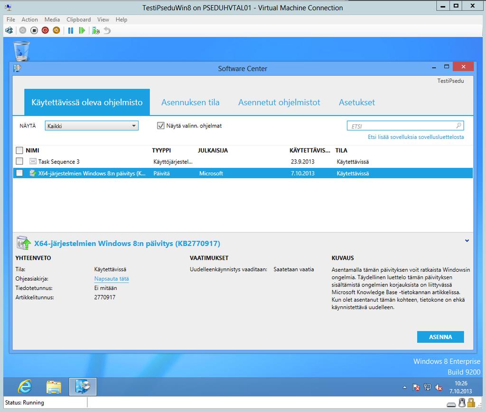Click the large update icon in details pane
486x412 pixels.
24,243
